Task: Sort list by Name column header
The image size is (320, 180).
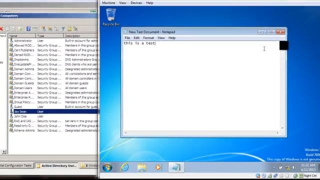Action: [22, 35]
